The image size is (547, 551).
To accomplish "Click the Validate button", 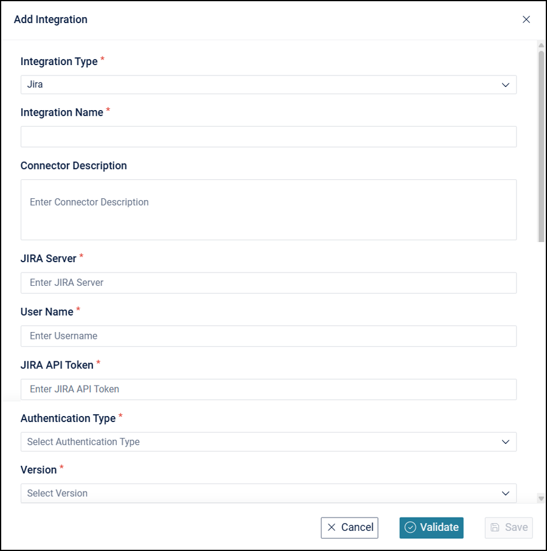I will pos(431,527).
